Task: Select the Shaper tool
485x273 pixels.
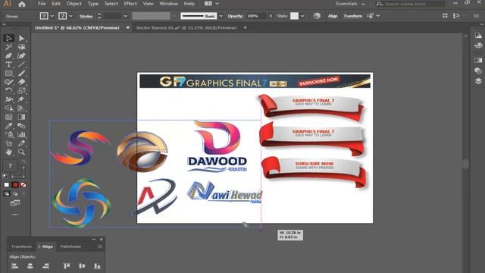Action: coord(8,82)
